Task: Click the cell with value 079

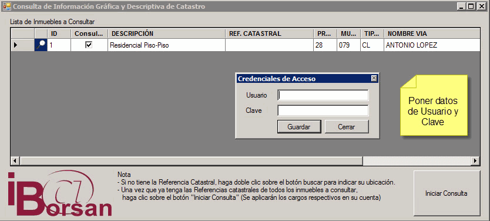Action: point(349,45)
